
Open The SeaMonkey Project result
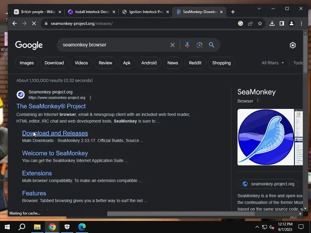click(51, 106)
